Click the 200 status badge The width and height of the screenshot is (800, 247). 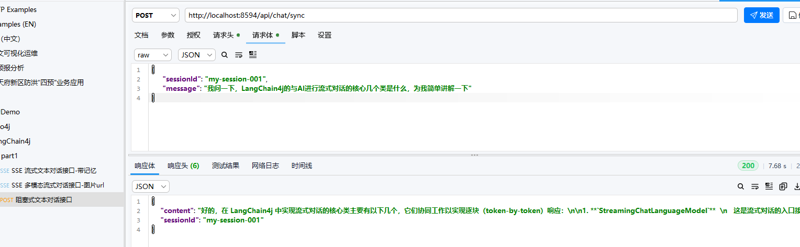click(x=748, y=166)
